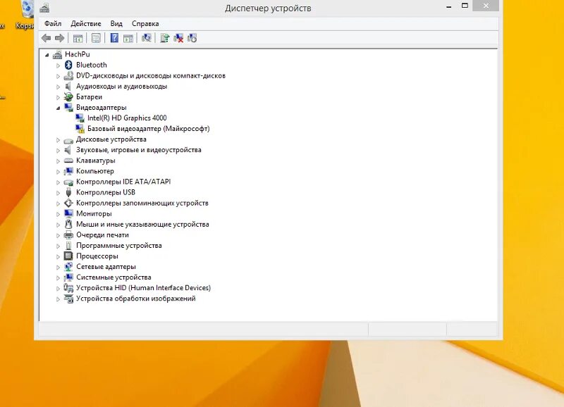This screenshot has width=564, height=407.
Task: Expand the Bluetooth category arrow
Action: pos(58,65)
